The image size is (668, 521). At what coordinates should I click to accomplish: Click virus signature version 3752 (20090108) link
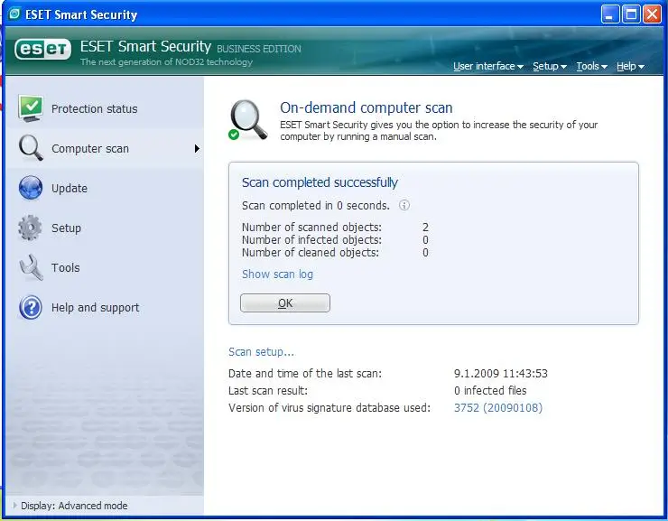(x=498, y=408)
